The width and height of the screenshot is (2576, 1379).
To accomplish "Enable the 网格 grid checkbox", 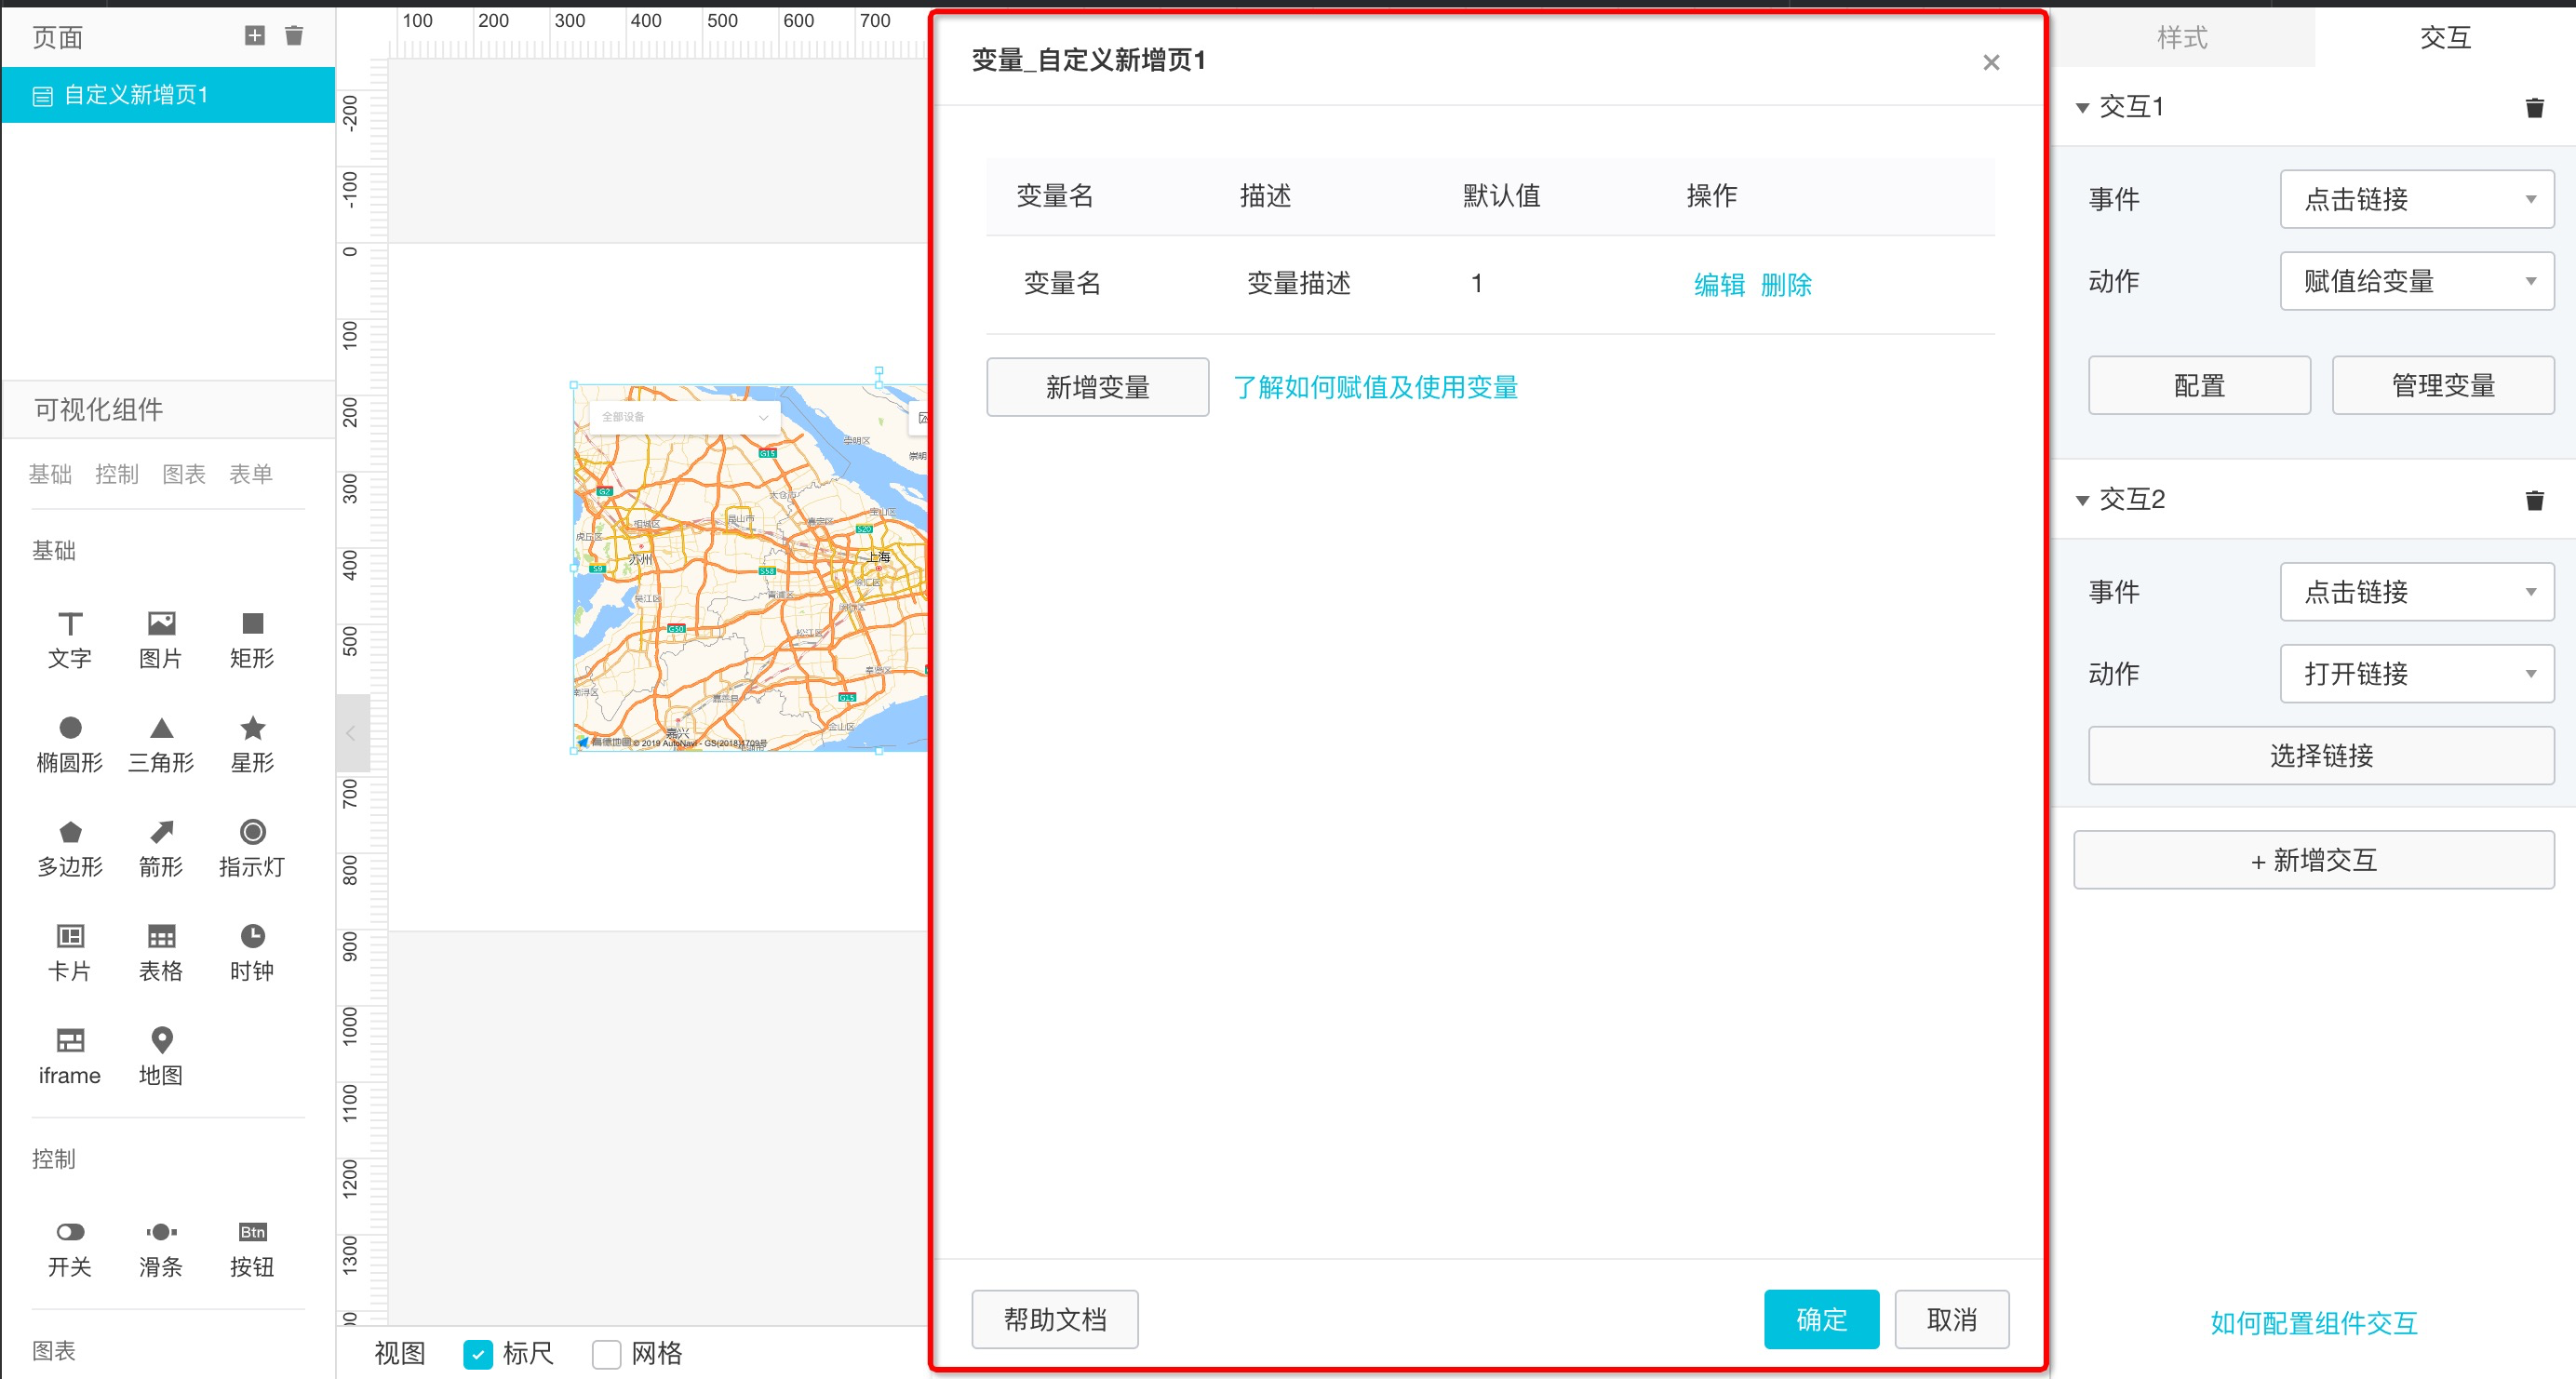I will 606,1354.
